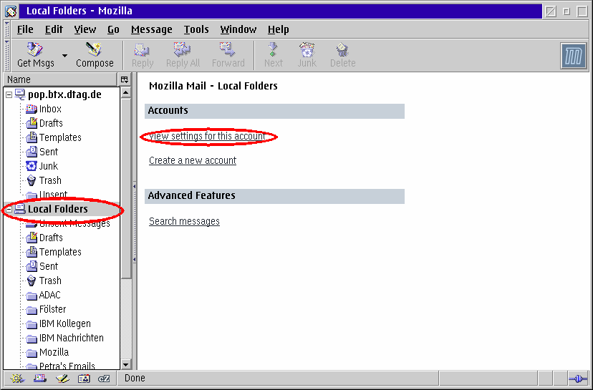Open ChatZilla from the status bar icon
This screenshot has height=390, width=593.
(x=104, y=379)
